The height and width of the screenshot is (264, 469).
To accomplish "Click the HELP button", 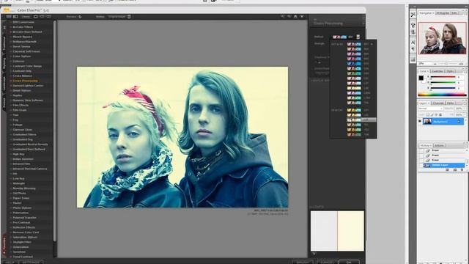I will (x=10, y=263).
